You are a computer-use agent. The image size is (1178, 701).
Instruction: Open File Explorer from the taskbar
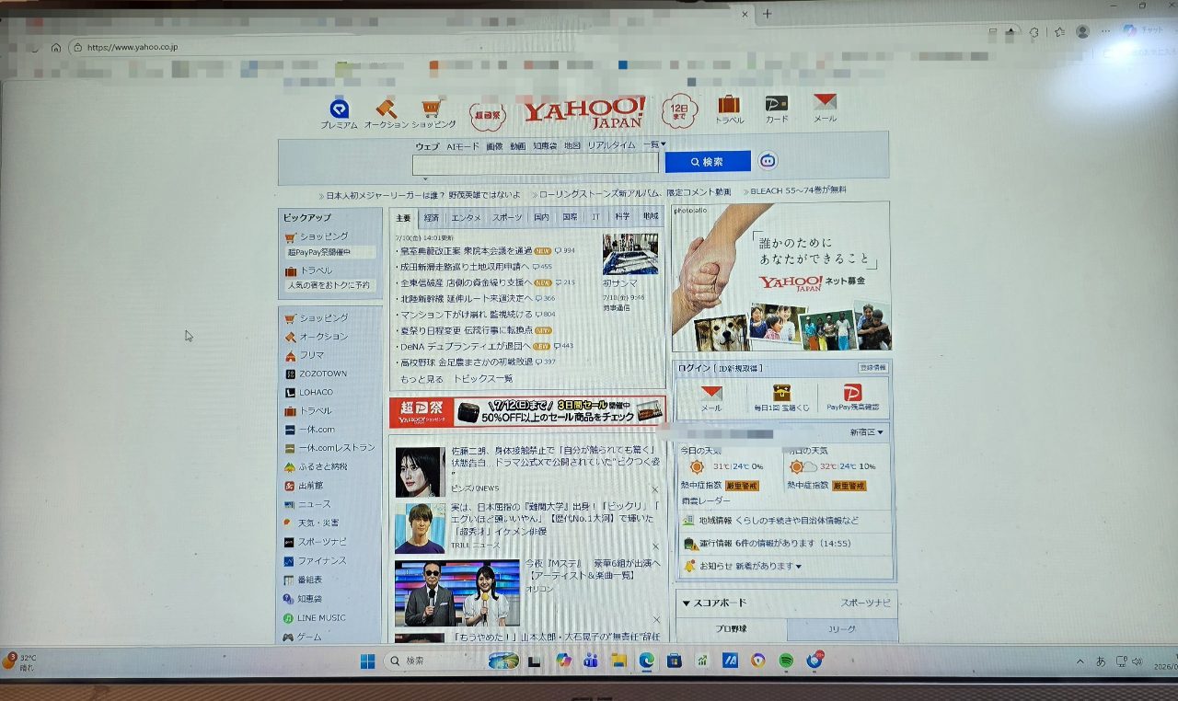(618, 661)
